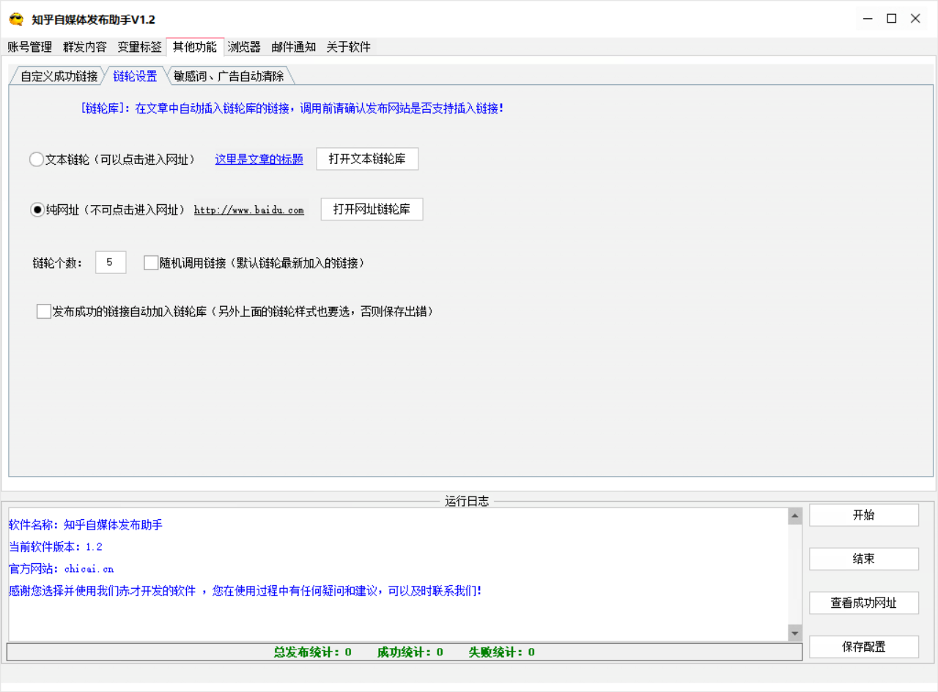Image resolution: width=938 pixels, height=692 pixels.
Task: Click the 失败统计: 0 status text
Action: (502, 652)
